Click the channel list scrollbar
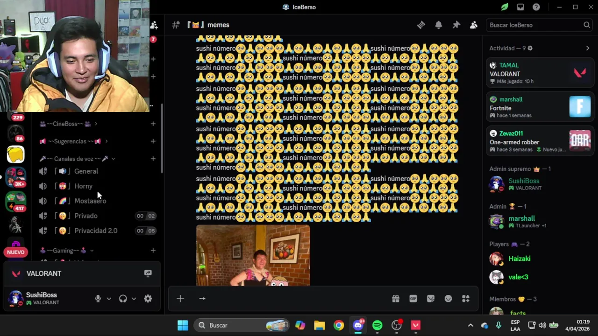This screenshot has height=336, width=598. pyautogui.click(x=162, y=139)
